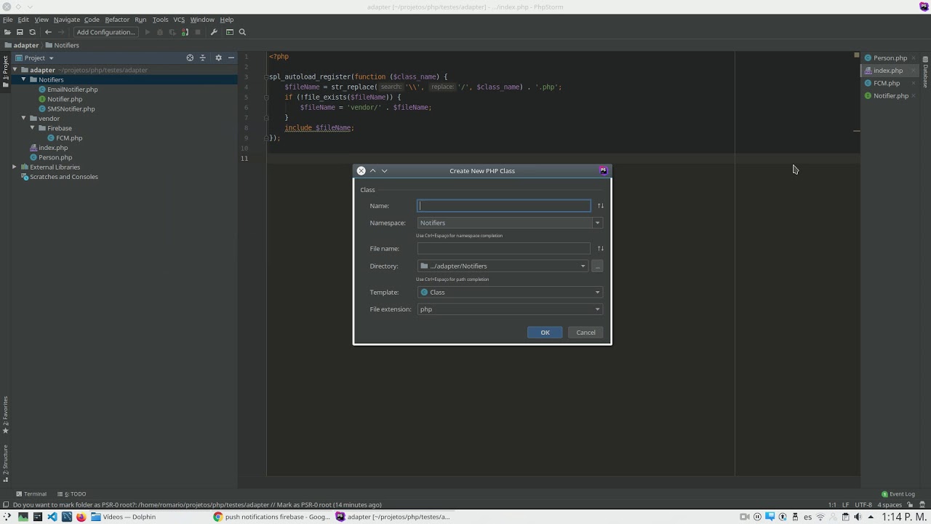Collapse the adapter root folder
The image size is (931, 524).
coord(15,70)
